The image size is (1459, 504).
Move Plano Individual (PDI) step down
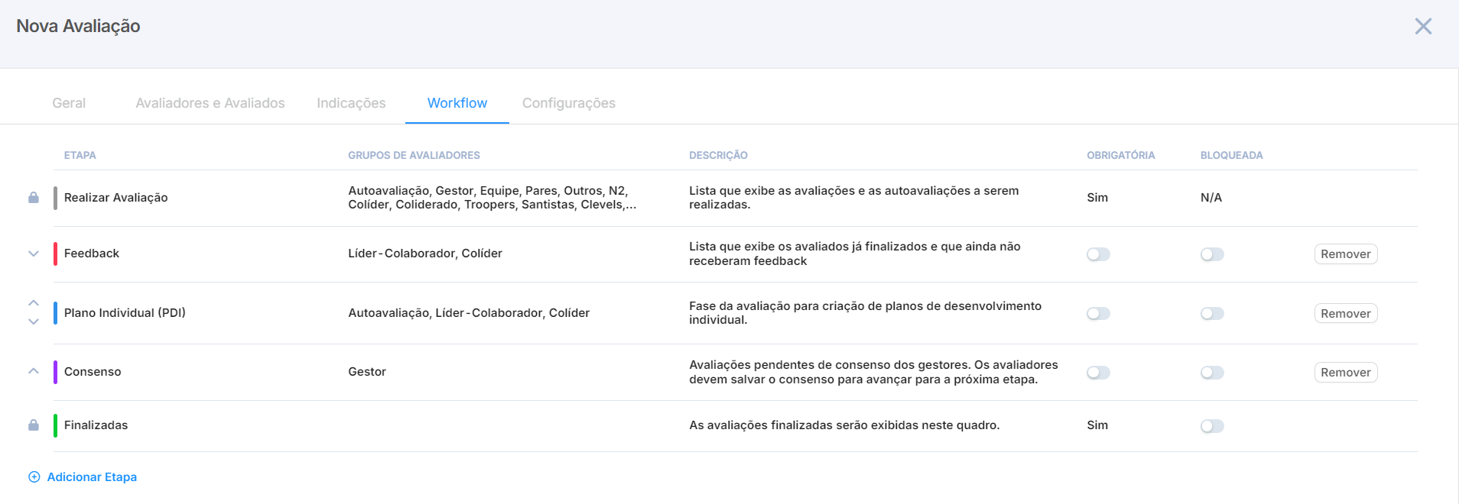click(x=34, y=322)
